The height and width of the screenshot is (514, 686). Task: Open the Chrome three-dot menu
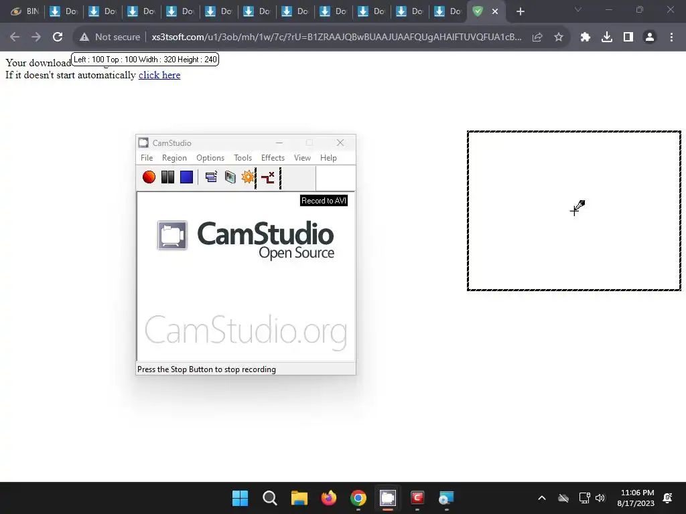click(671, 37)
